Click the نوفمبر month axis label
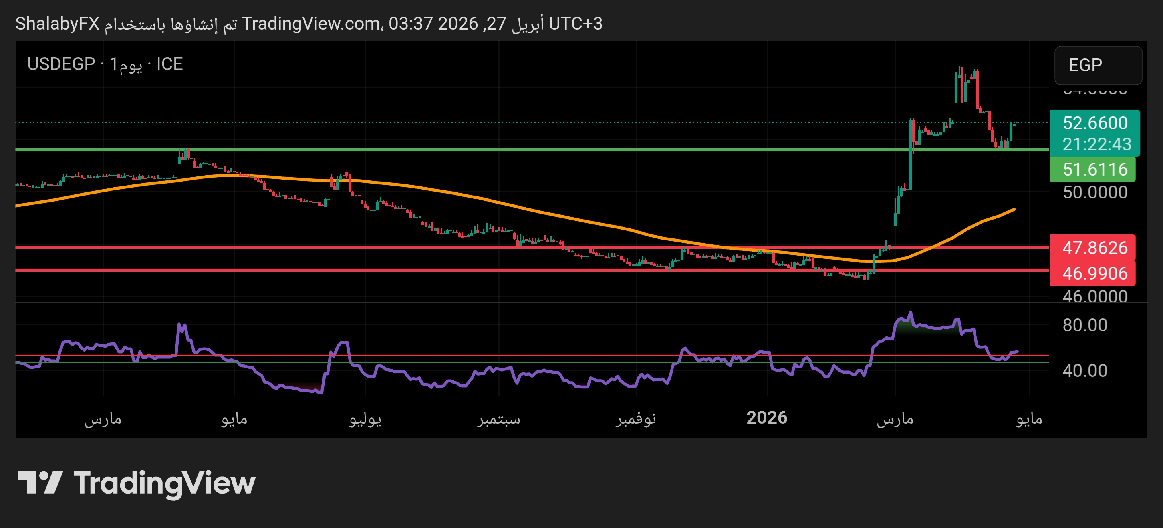 point(635,419)
